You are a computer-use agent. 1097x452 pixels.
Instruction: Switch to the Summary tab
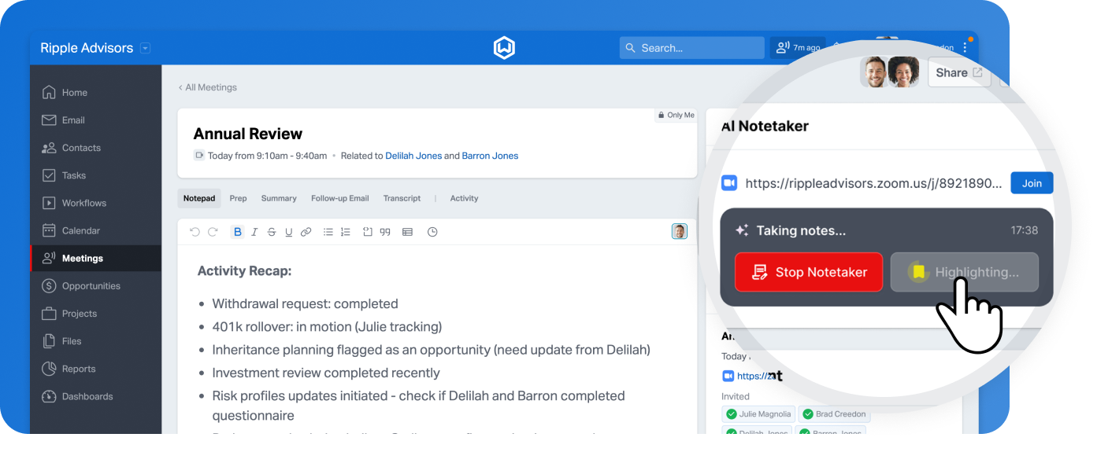(279, 198)
